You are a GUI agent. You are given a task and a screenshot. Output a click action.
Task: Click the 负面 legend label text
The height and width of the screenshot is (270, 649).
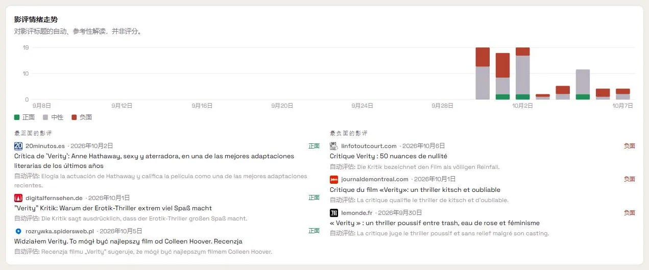(x=86, y=117)
